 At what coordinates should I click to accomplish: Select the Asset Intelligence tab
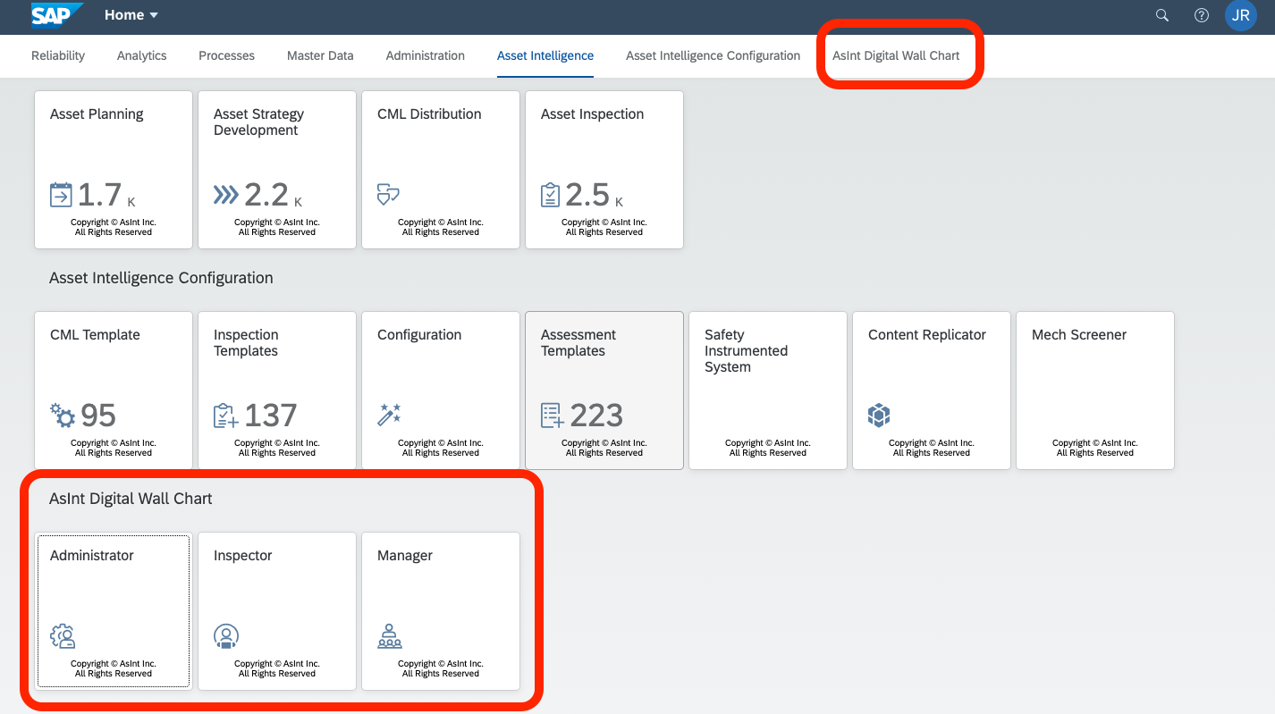(545, 55)
